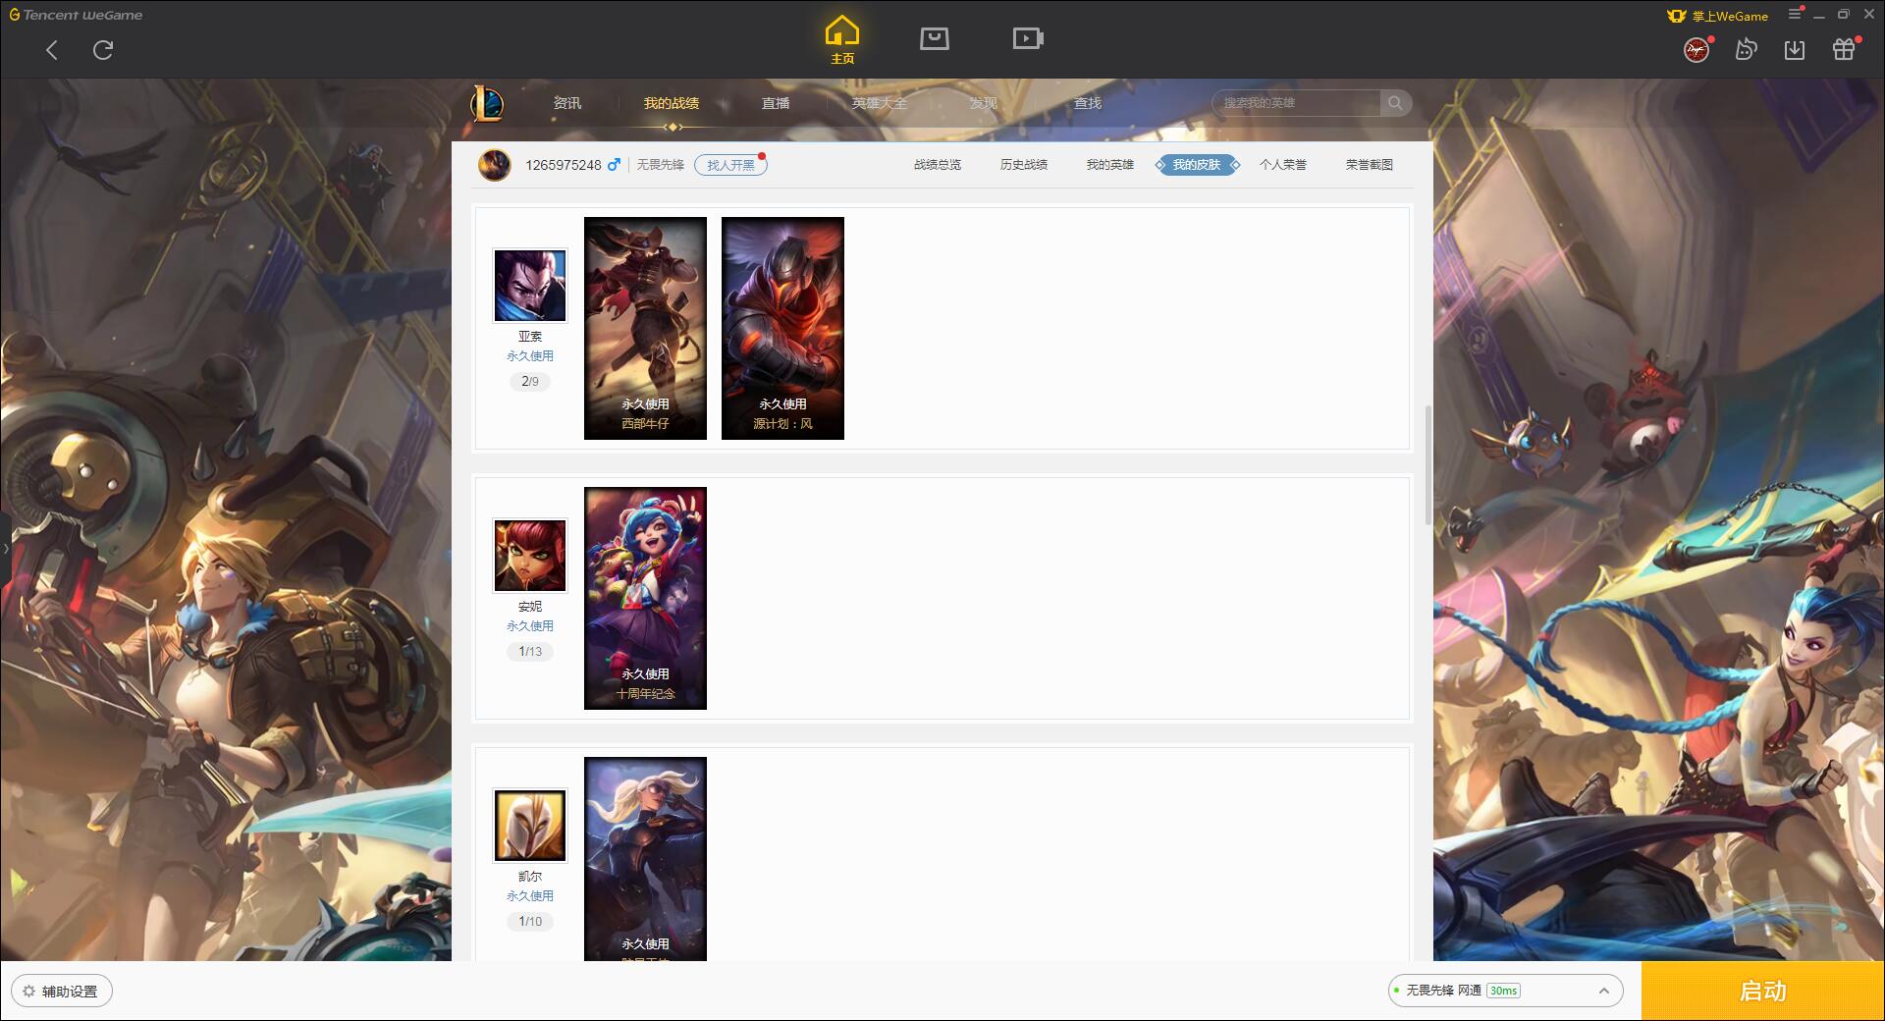Viewport: 1885px width, 1021px height.
Task: Open the video player icon
Action: click(1028, 38)
